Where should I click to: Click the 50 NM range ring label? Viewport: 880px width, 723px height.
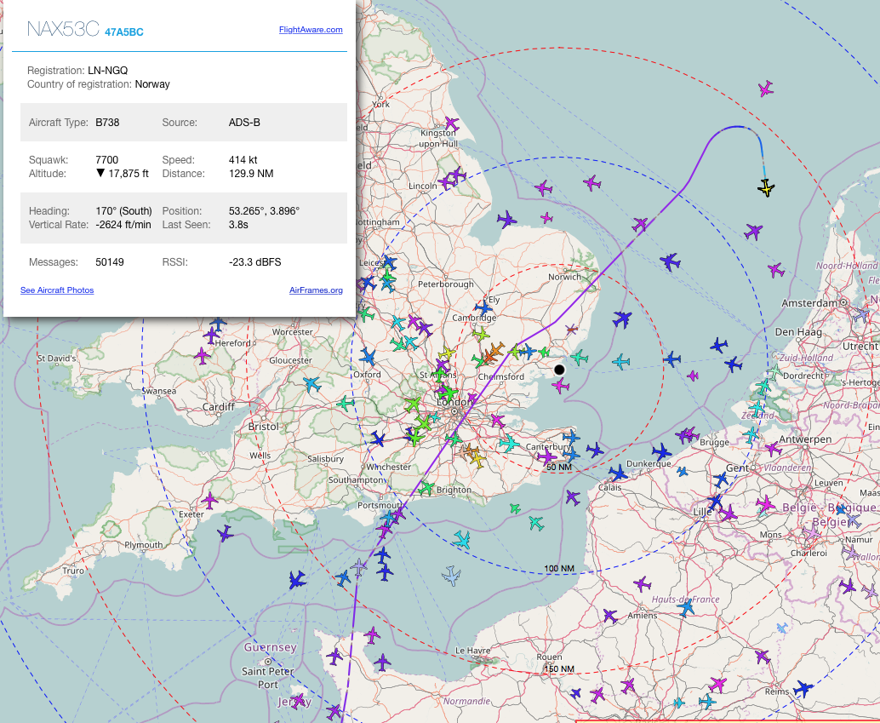[x=559, y=467]
